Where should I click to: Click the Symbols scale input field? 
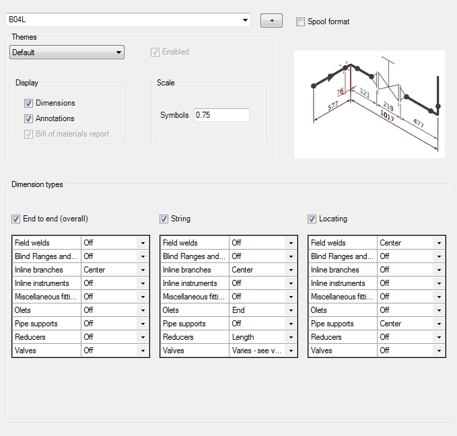tap(221, 115)
